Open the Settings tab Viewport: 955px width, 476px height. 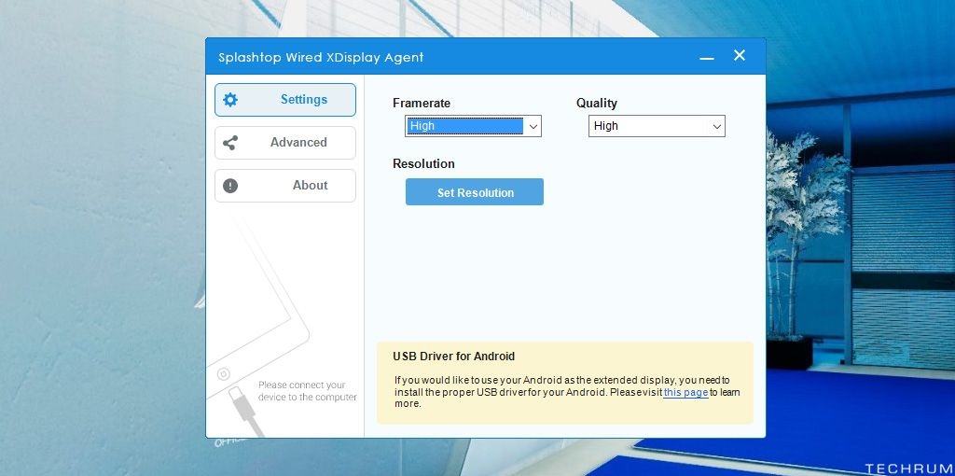click(285, 100)
